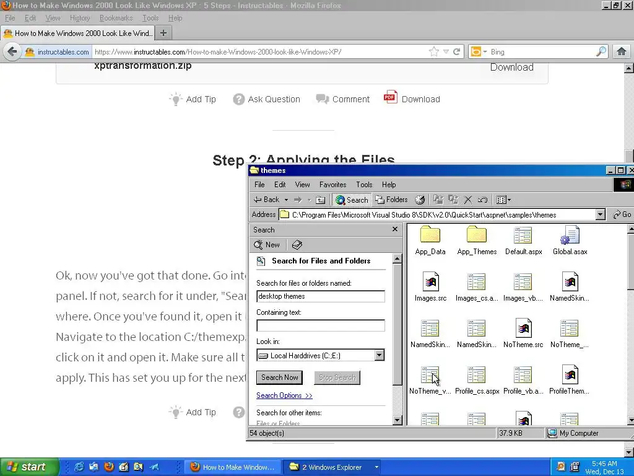
Task: Select the Images.src file
Action: pyautogui.click(x=430, y=287)
